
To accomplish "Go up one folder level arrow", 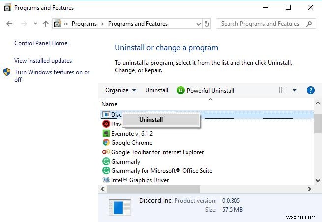I will [46, 24].
